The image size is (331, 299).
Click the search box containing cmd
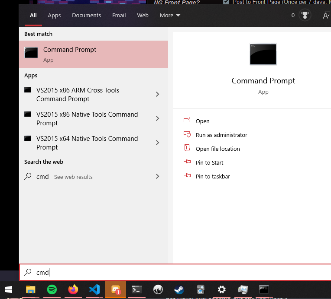coord(175,272)
